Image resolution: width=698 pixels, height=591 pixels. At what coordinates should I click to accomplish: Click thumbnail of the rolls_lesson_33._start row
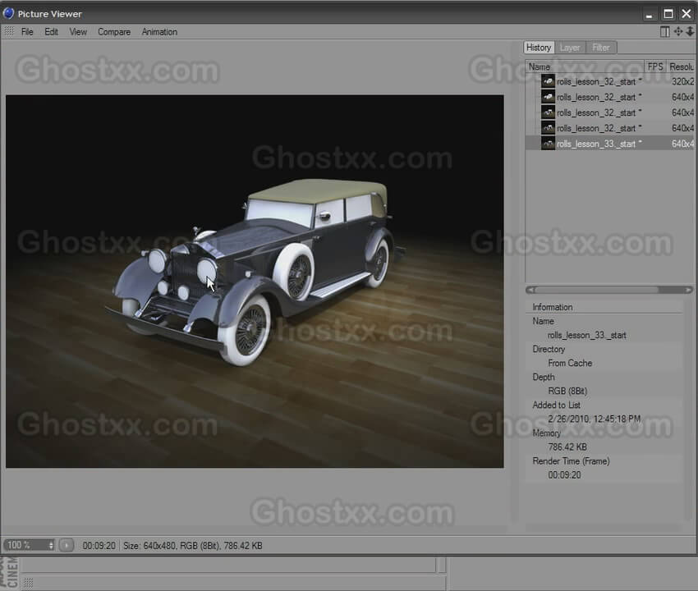point(548,144)
